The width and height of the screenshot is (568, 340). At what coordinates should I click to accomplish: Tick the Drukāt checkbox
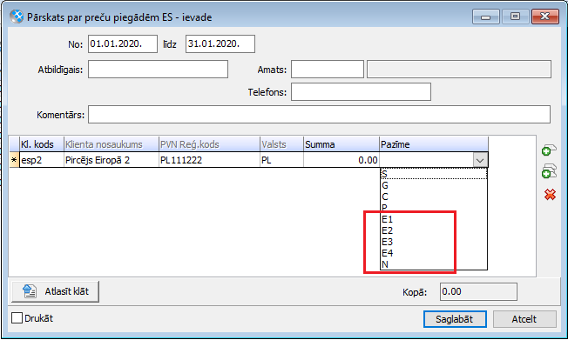[17, 318]
